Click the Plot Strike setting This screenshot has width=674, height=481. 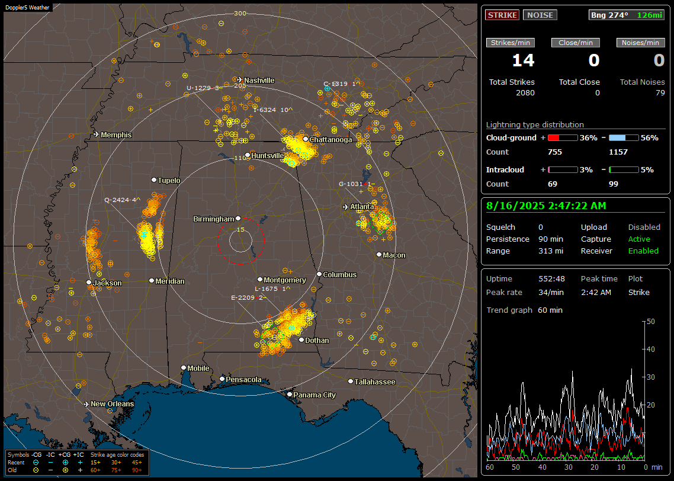click(x=638, y=292)
